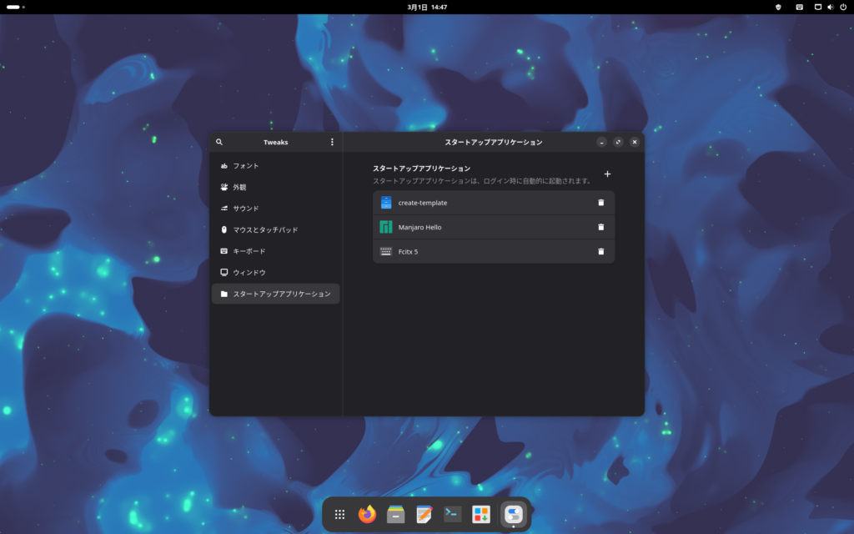This screenshot has height=534, width=854.
Task: Click the search icon in Tweaks header
Action: (219, 142)
